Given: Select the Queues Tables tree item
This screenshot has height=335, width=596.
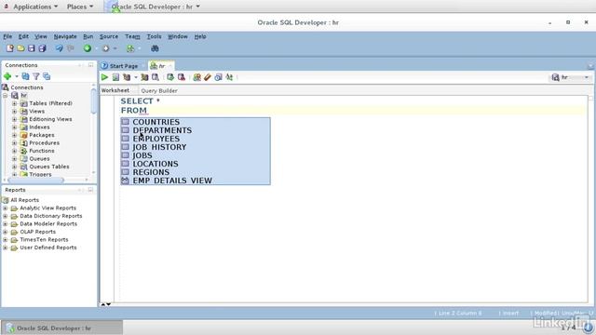Looking at the screenshot, I should [x=49, y=167].
